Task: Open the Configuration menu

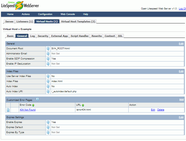Action: tap(45, 14)
